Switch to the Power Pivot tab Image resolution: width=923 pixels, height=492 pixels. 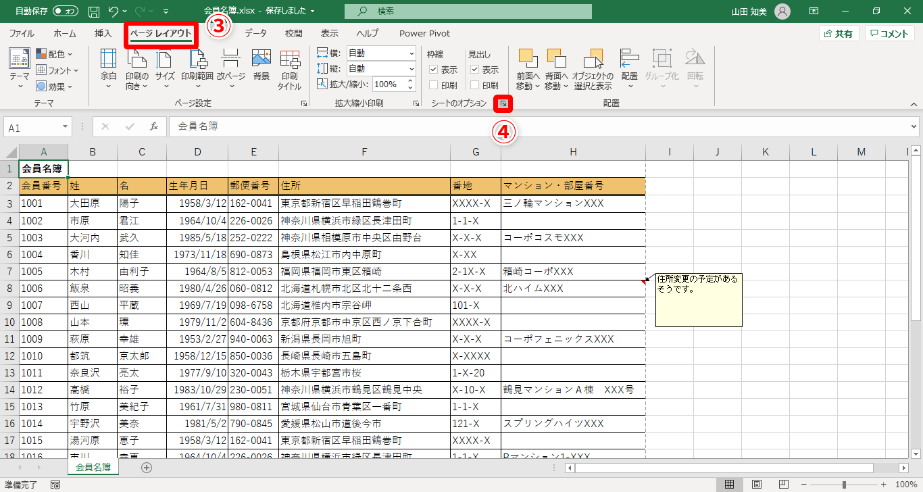tap(424, 34)
